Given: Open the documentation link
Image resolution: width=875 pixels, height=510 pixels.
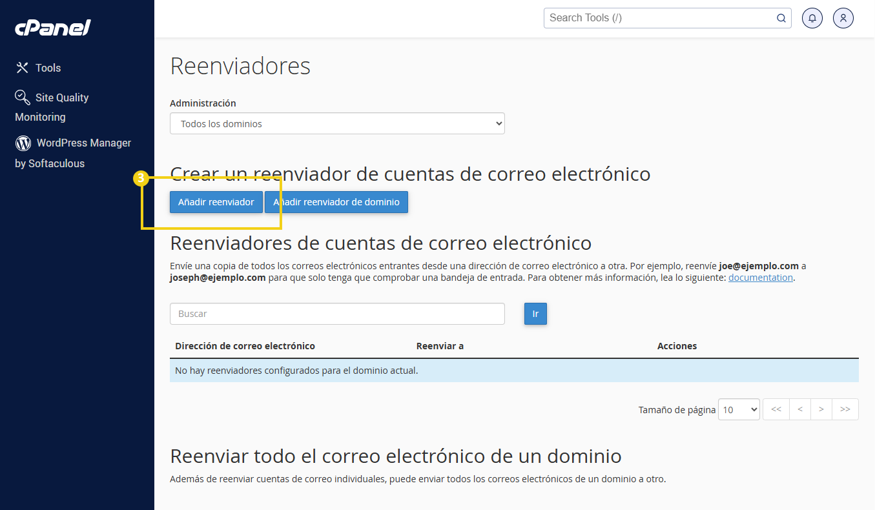Looking at the screenshot, I should coord(760,278).
